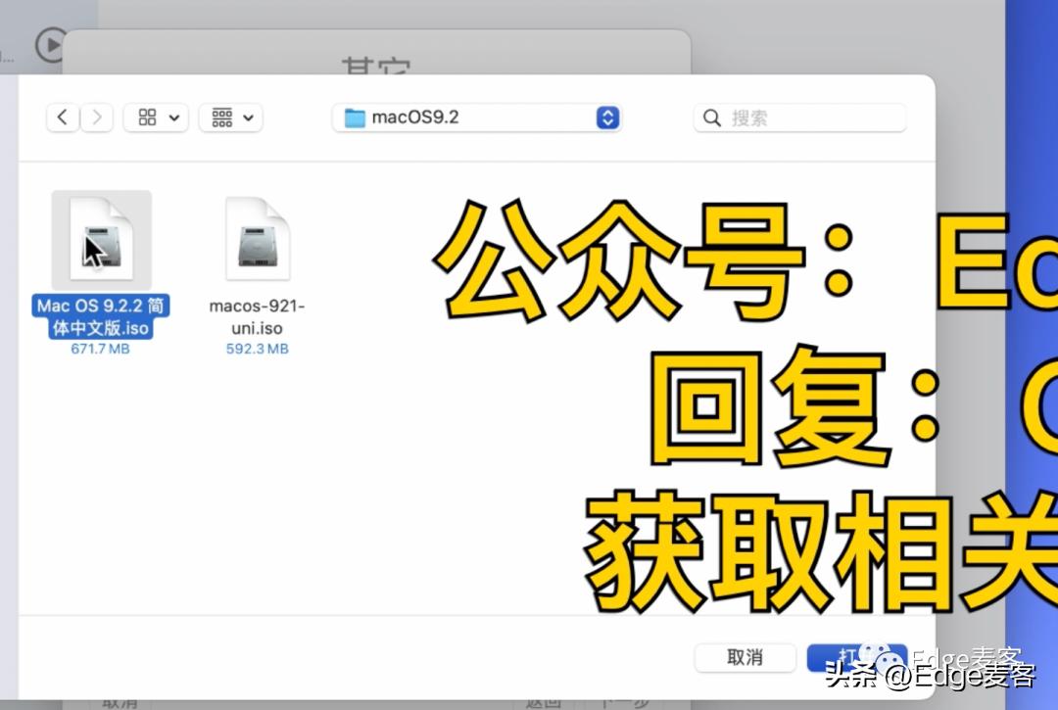Image resolution: width=1058 pixels, height=710 pixels.
Task: Select the icon view mode button
Action: [x=145, y=117]
